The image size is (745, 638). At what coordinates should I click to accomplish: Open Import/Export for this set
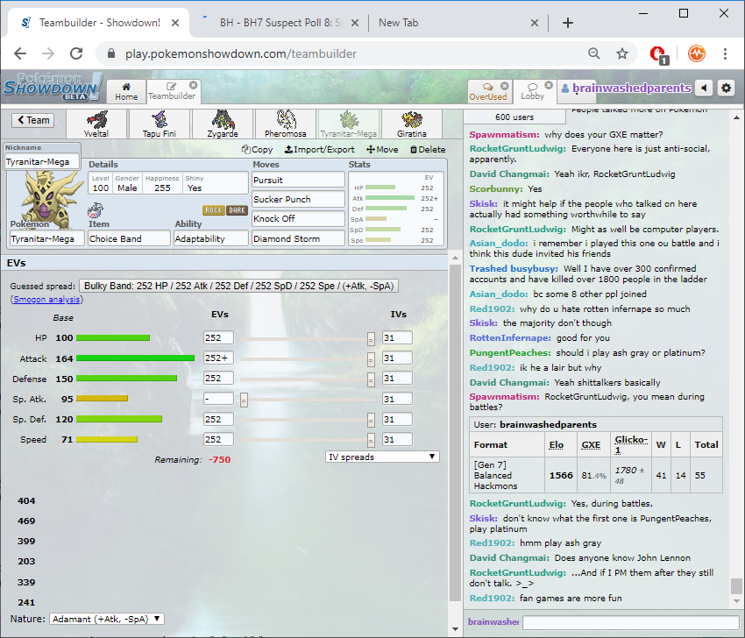tap(319, 150)
